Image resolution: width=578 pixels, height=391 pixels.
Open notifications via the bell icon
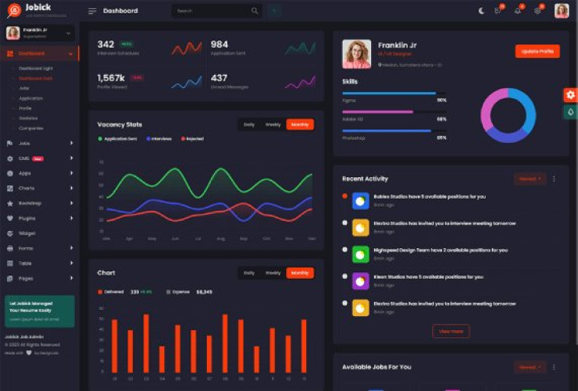(517, 11)
